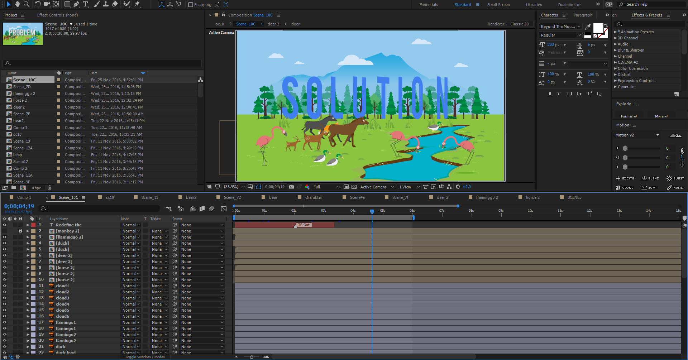Open the Active Camera view dropdown
Screen dimensions: 688x360
click(x=377, y=187)
